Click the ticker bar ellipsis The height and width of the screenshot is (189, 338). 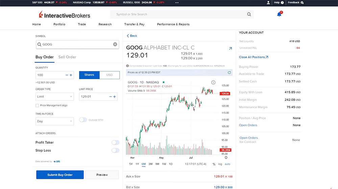(x=177, y=3)
